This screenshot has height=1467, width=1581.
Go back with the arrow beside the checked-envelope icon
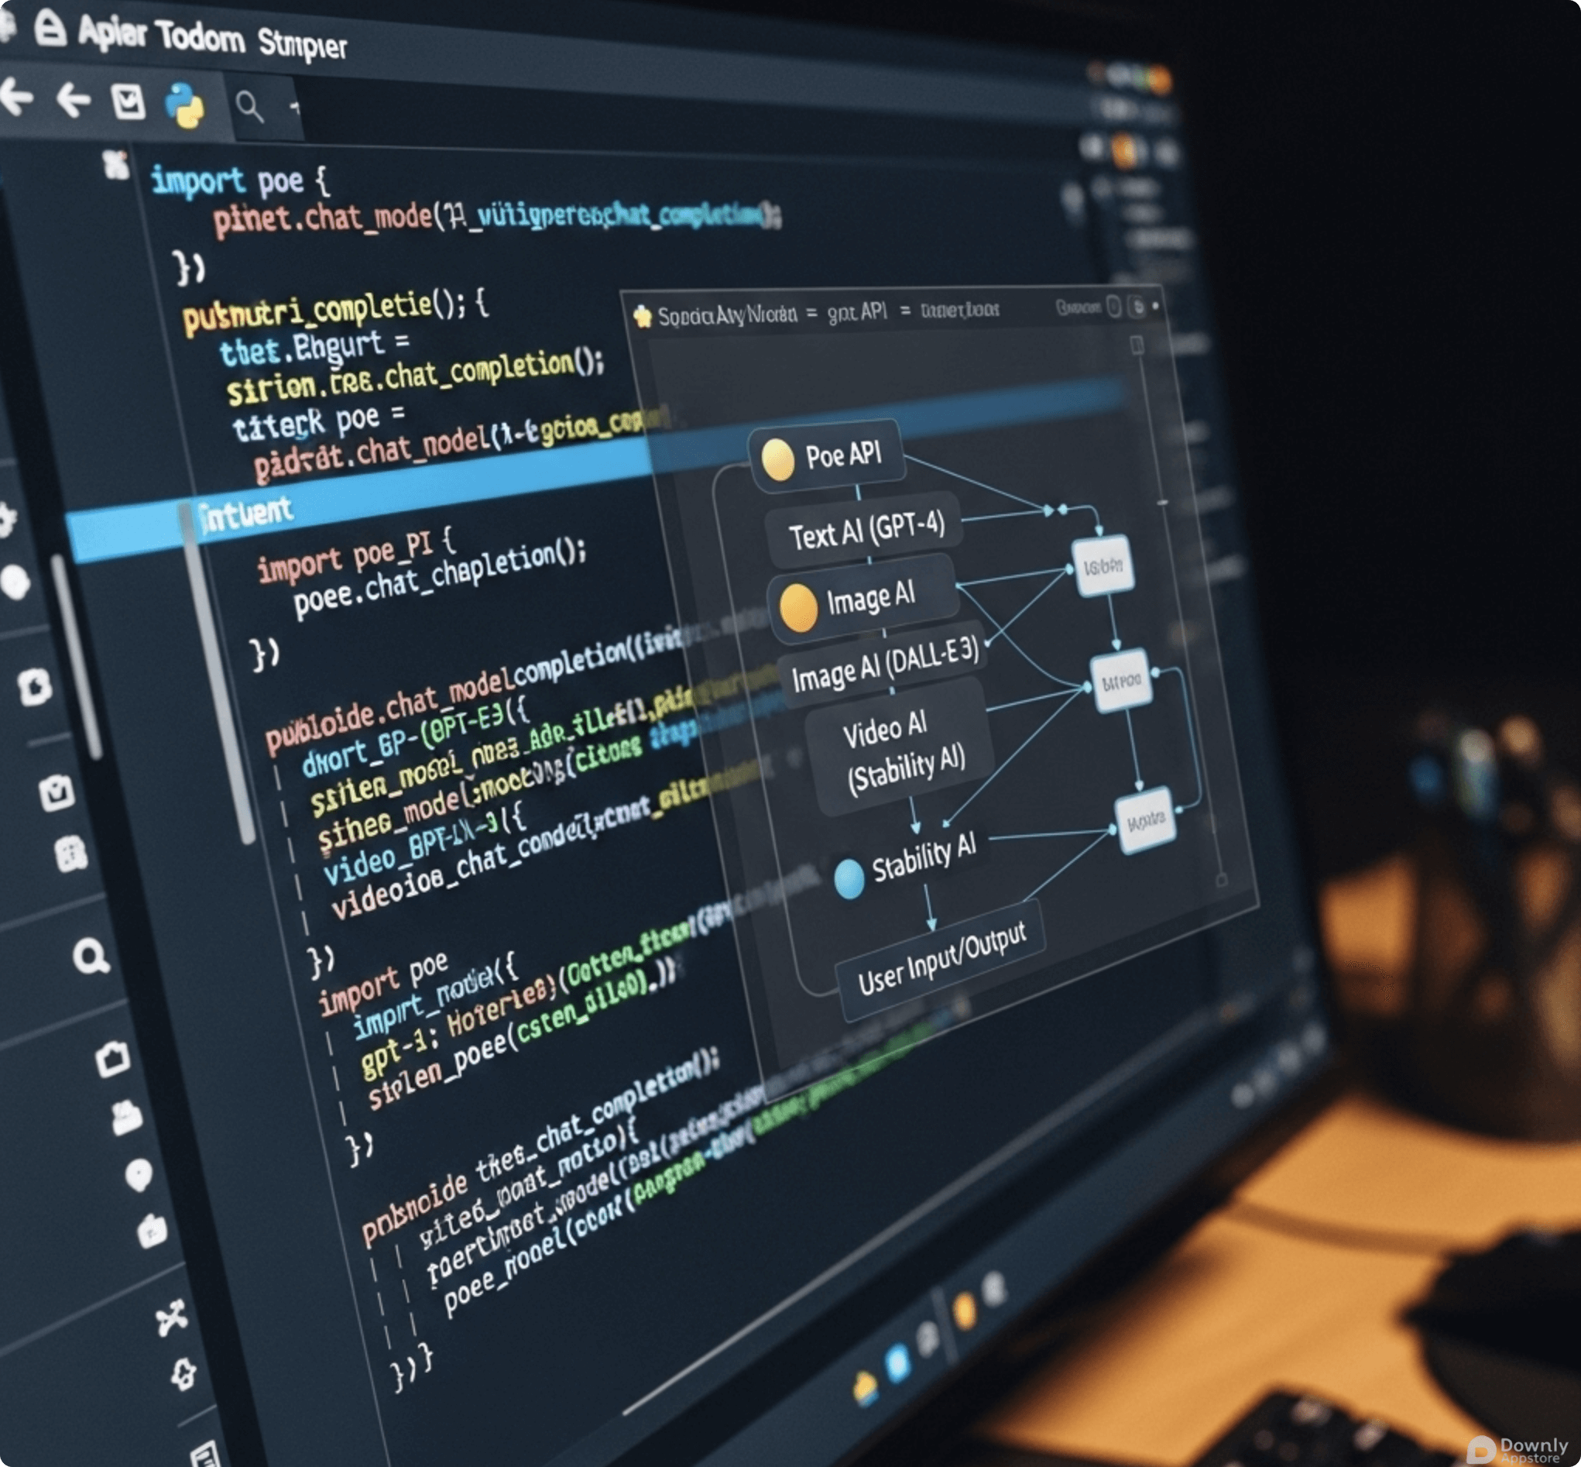[73, 100]
